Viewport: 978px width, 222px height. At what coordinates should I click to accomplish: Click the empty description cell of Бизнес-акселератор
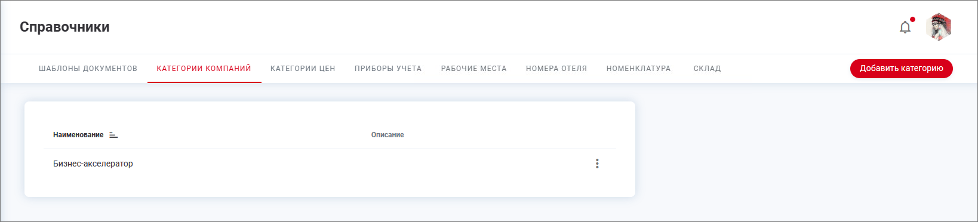click(x=472, y=164)
